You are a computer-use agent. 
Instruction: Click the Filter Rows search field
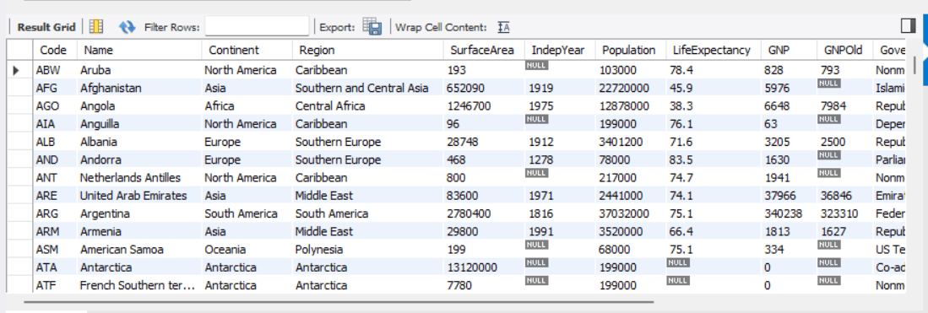pos(257,27)
